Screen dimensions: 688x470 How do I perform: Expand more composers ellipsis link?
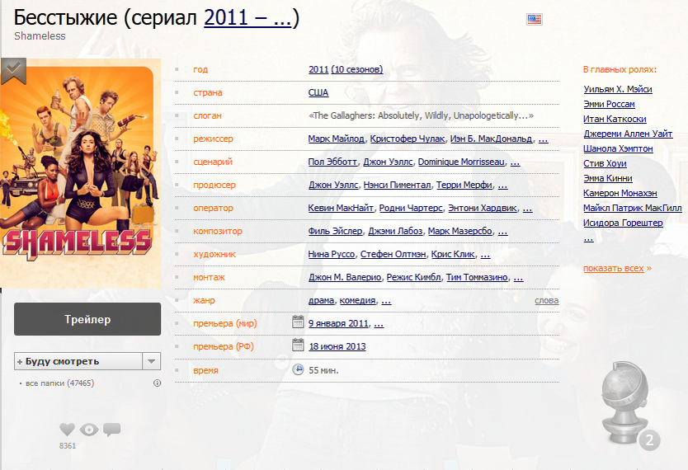coord(503,232)
